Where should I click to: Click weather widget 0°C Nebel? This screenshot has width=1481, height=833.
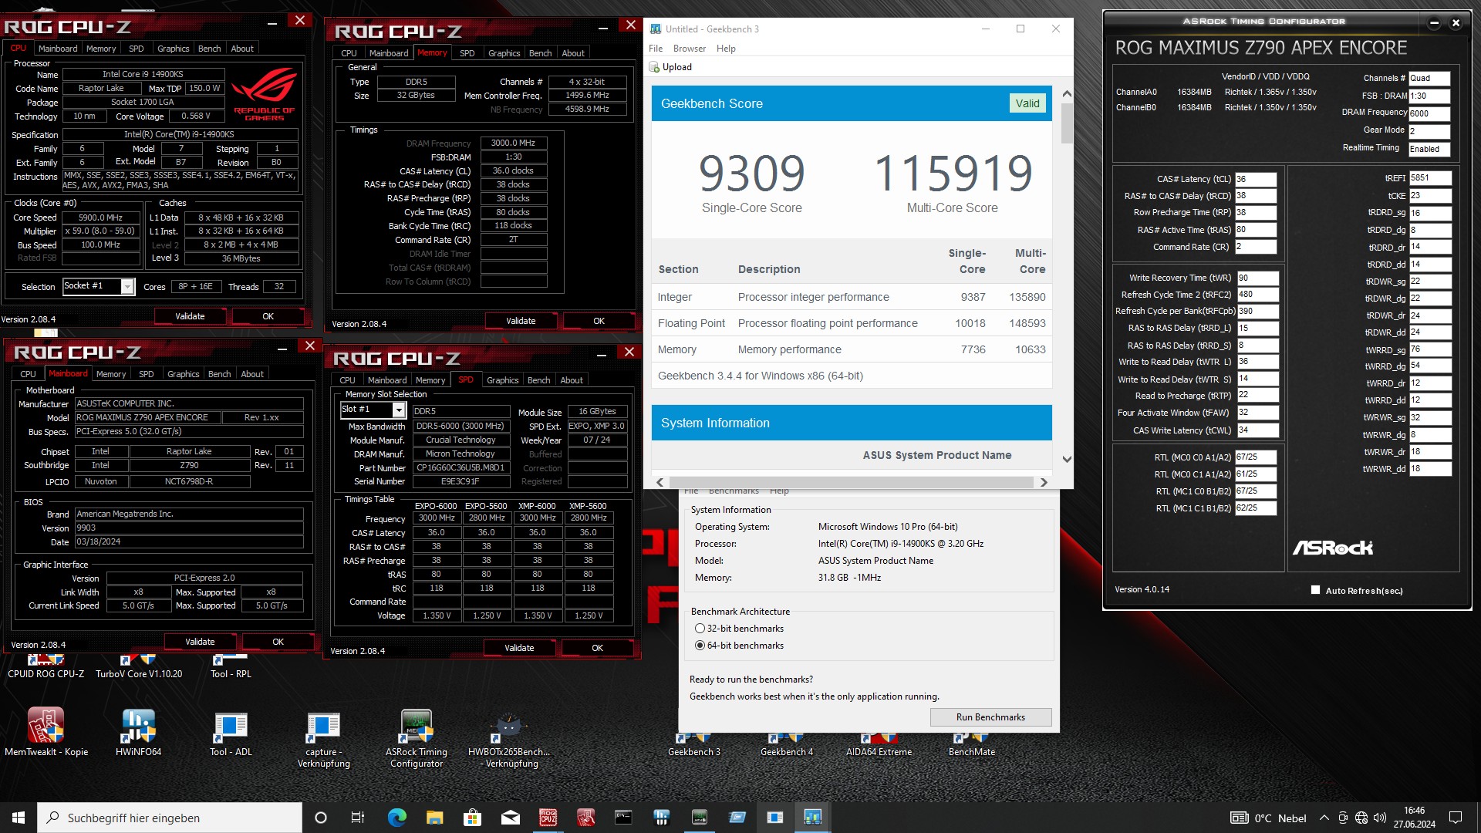click(x=1269, y=818)
